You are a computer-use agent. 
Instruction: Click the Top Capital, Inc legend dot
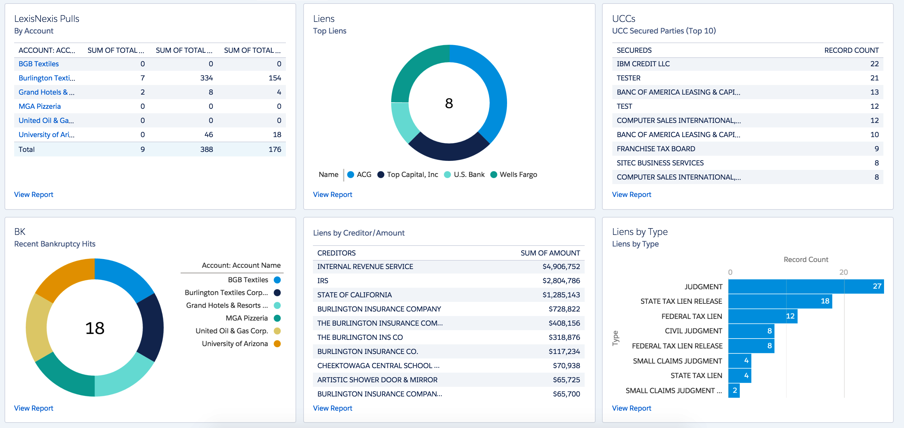[381, 174]
